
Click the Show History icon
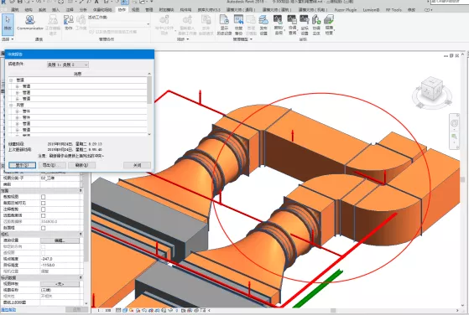click(224, 24)
